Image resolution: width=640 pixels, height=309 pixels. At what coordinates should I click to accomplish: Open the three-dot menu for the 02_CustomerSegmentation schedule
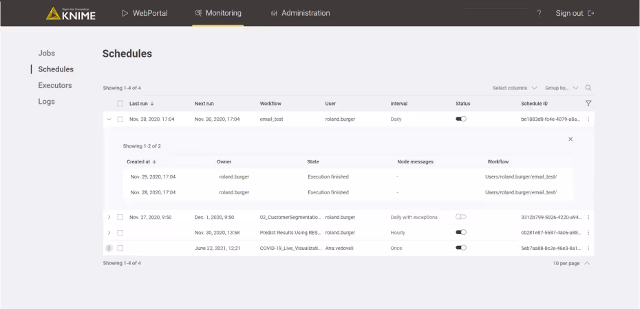click(x=588, y=218)
